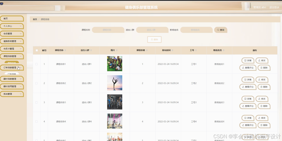The height and width of the screenshot is (141, 282).
Task: Click the 工号3 cell text
Action: tap(194, 102)
